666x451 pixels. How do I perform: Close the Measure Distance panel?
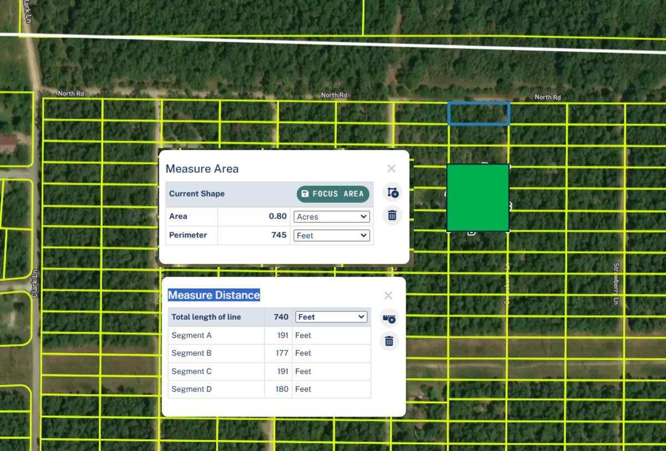[388, 295]
